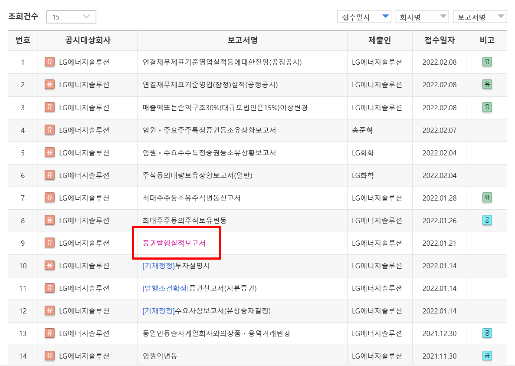
Task: Click green 유 remark badge in row 3
Action: click(487, 107)
